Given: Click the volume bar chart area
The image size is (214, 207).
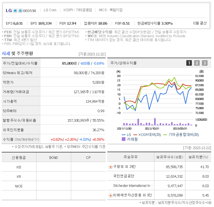Looking at the screenshot, I should pos(158,122).
